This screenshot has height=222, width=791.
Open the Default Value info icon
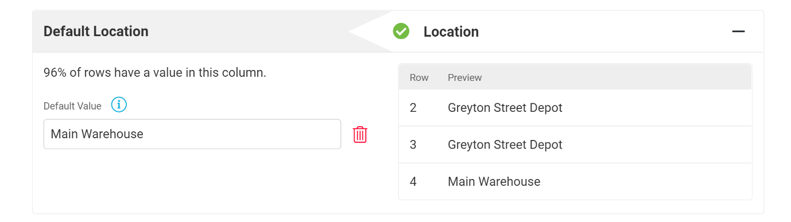pos(119,105)
